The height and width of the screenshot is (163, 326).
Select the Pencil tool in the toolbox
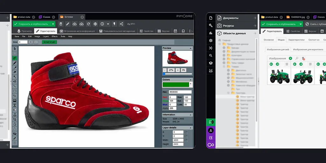click(15, 63)
